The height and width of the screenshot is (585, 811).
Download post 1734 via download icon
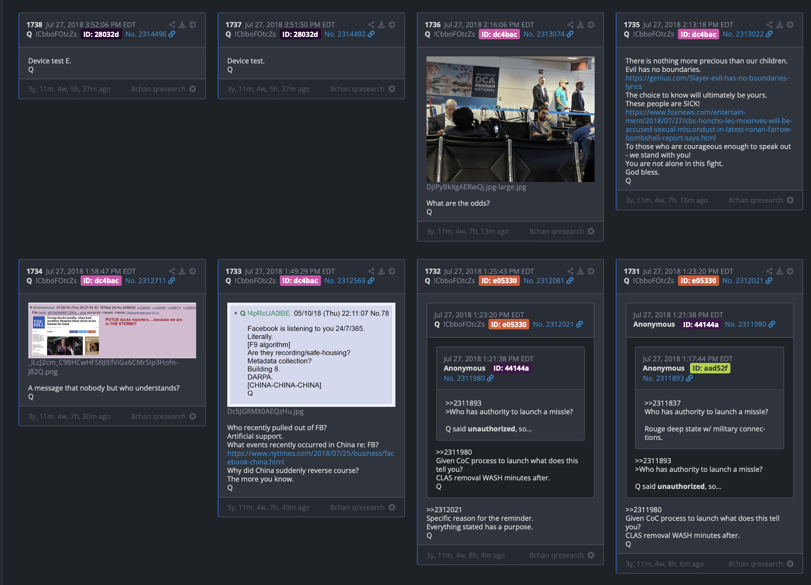pos(182,271)
